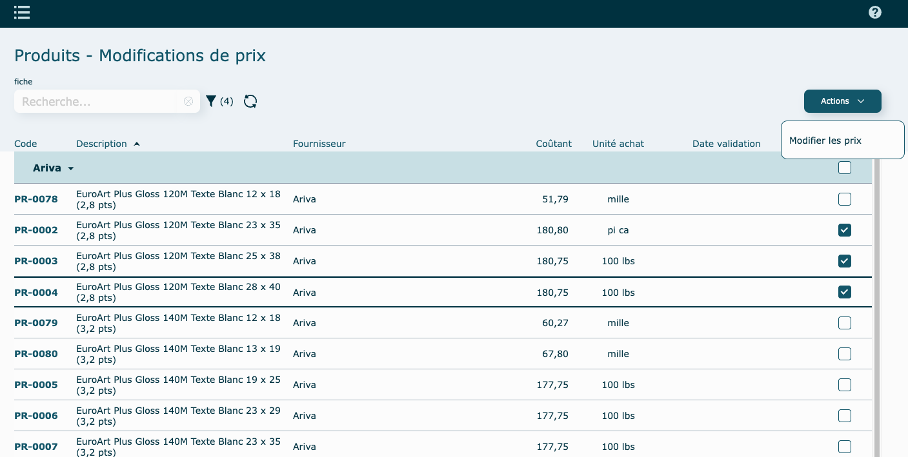
Task: Select all via Ariva group checkbox
Action: coord(844,168)
